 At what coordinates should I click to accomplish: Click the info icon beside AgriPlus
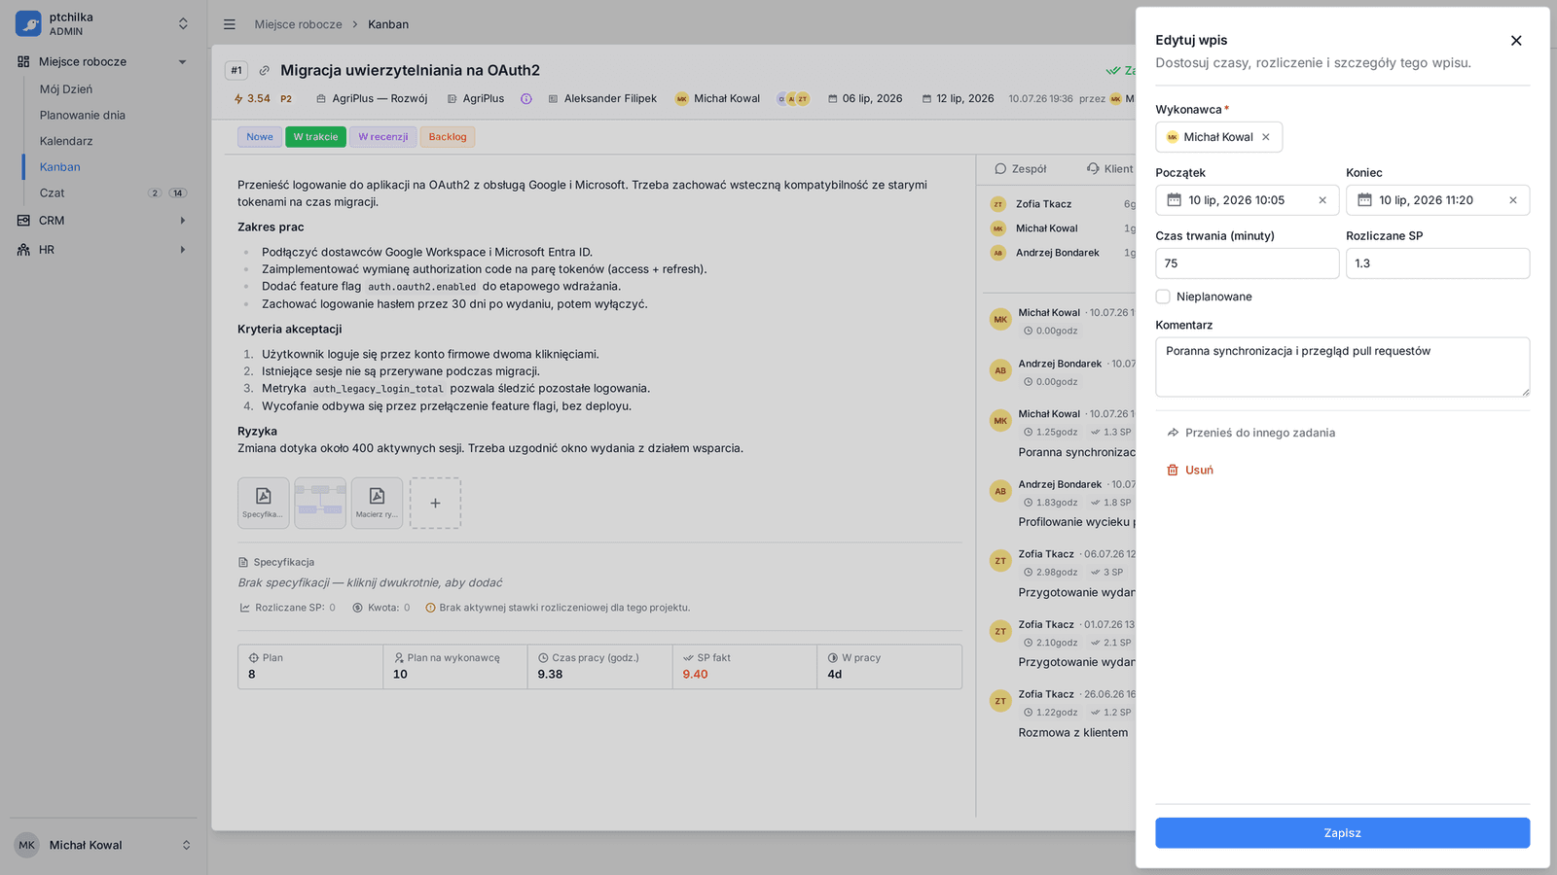[x=525, y=99]
